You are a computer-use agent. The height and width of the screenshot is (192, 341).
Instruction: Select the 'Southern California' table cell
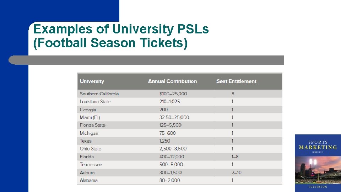click(99, 94)
